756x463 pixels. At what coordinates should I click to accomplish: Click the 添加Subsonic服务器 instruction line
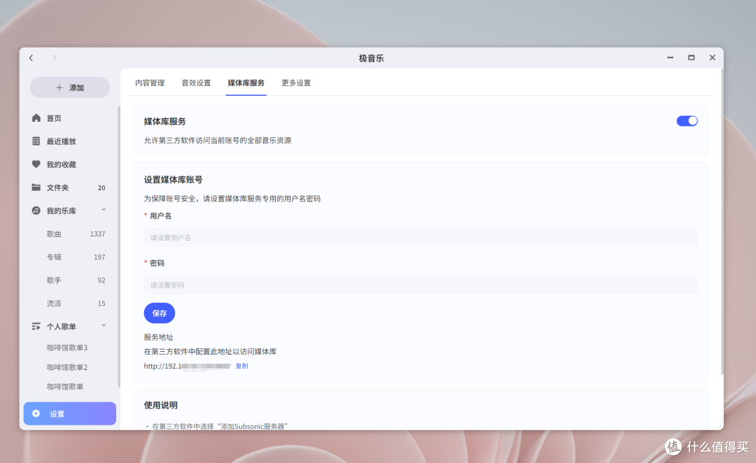pos(219,427)
